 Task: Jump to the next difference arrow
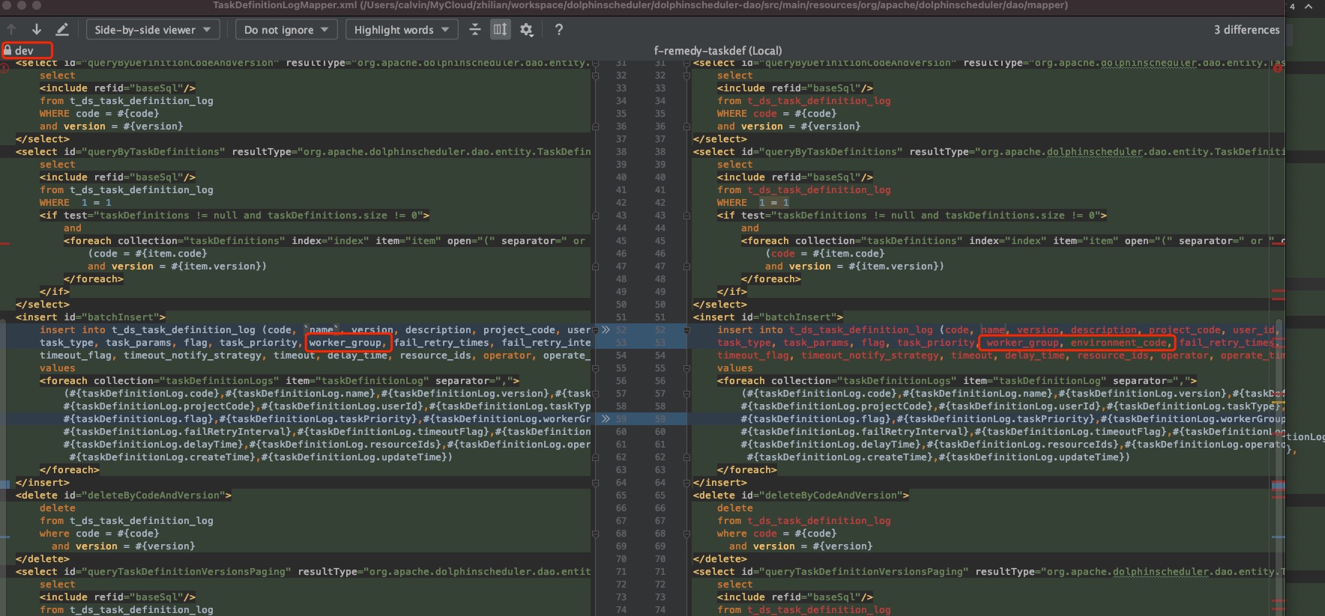point(36,29)
